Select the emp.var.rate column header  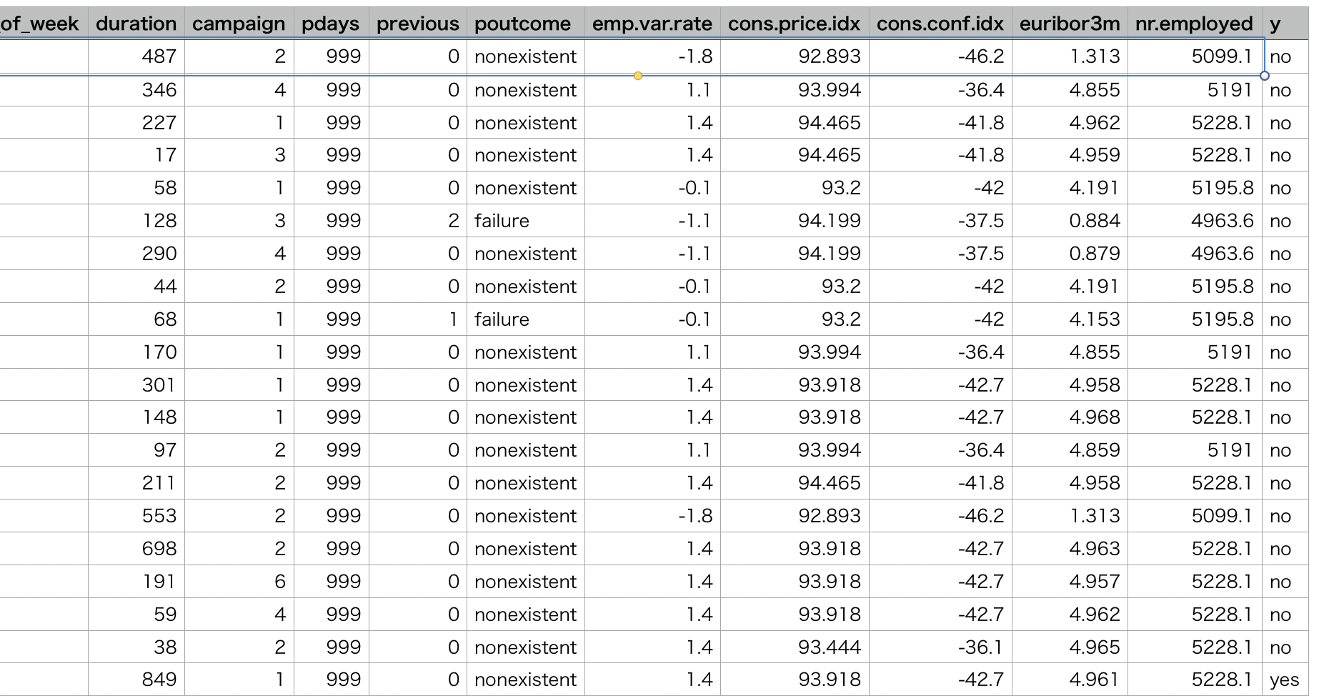coord(652,24)
